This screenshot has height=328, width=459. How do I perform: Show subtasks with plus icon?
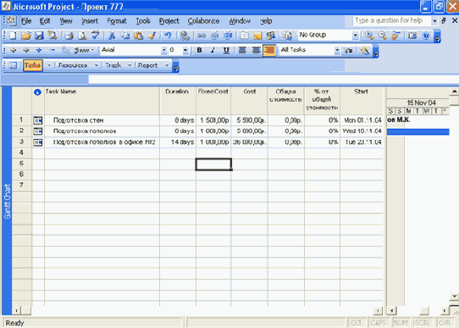[39, 50]
